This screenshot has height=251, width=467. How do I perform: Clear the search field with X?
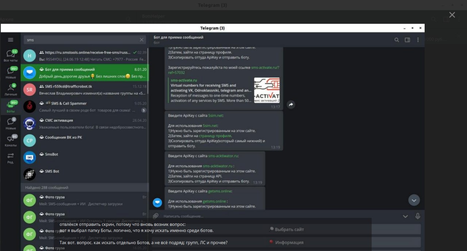click(142, 40)
